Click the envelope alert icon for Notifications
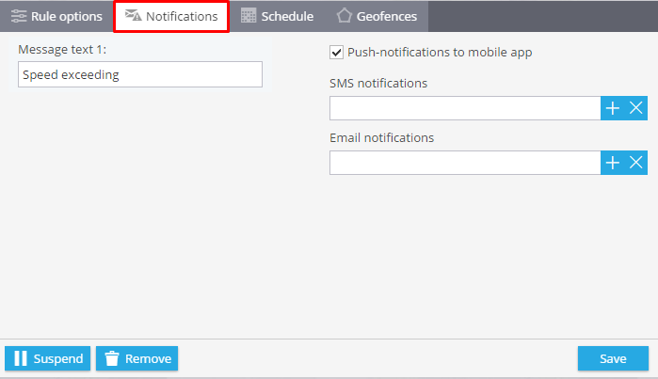This screenshot has height=379, width=658. (133, 15)
